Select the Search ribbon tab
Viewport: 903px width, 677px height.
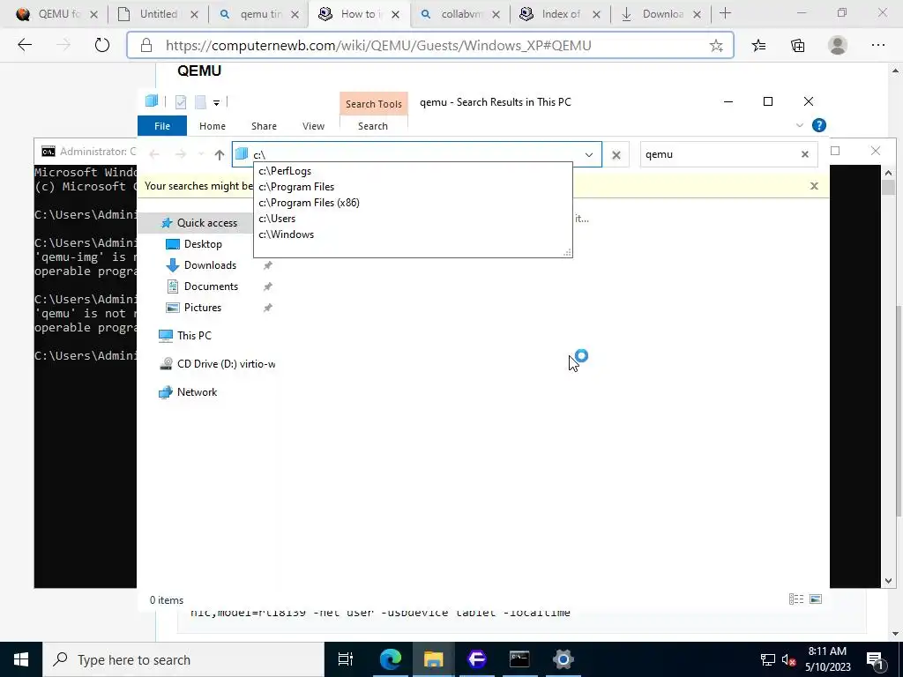(x=373, y=126)
